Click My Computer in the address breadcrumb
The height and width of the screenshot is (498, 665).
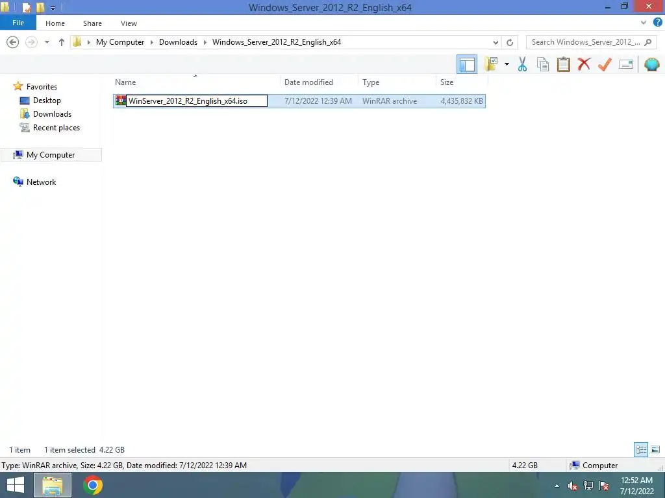(120, 42)
